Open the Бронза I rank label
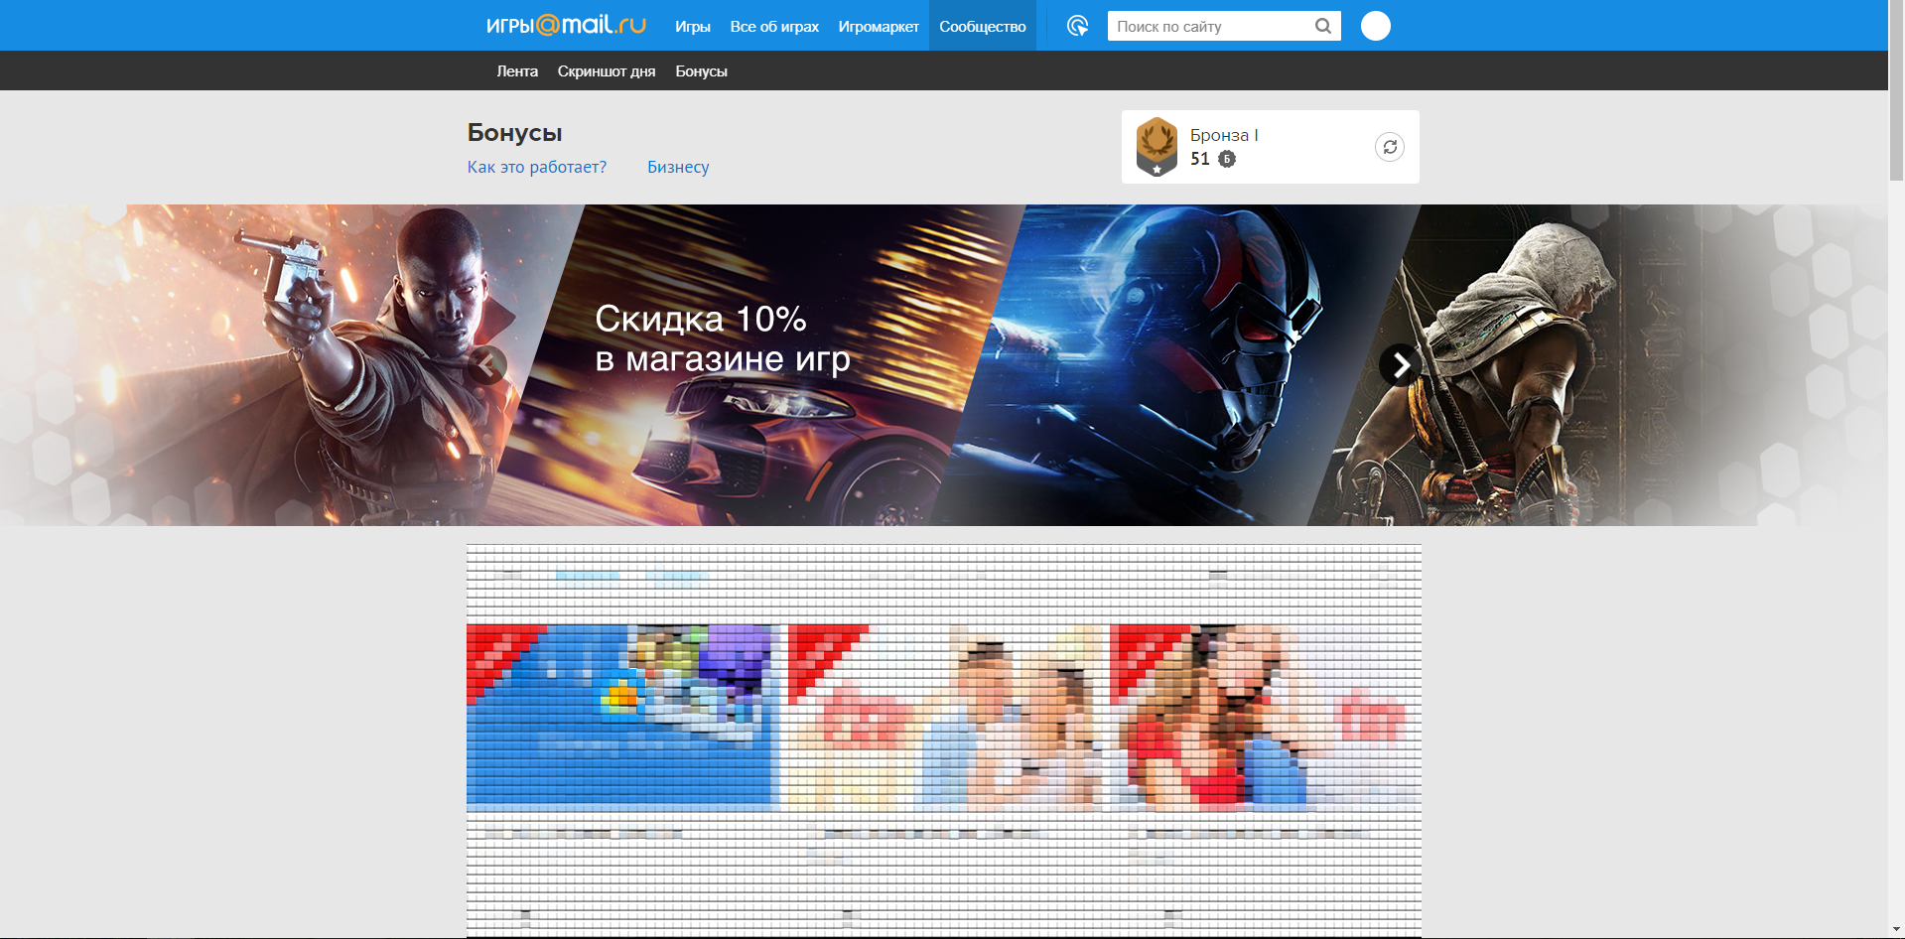The height and width of the screenshot is (939, 1905). (x=1224, y=135)
